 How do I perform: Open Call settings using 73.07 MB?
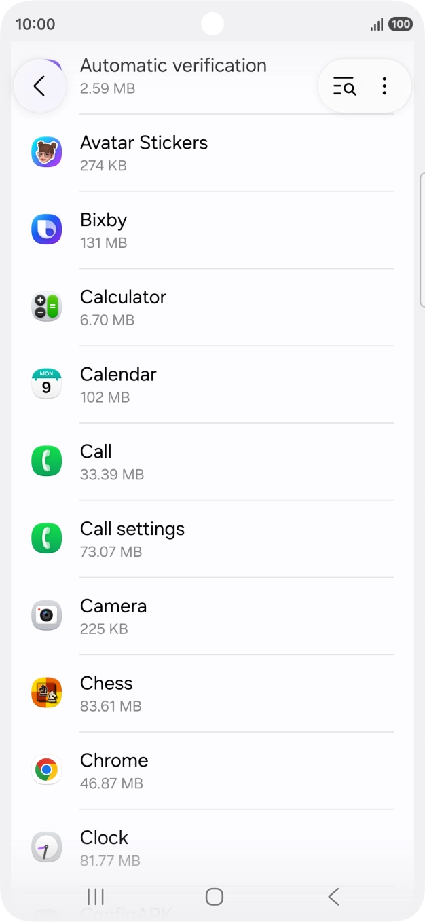click(x=204, y=538)
